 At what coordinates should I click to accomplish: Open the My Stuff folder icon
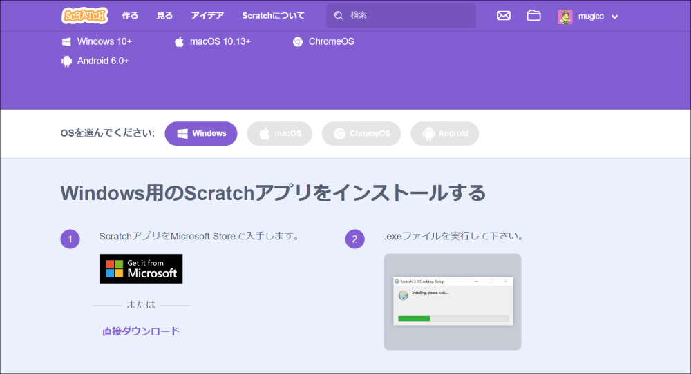click(533, 15)
